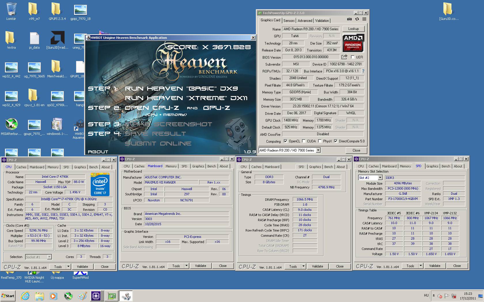Click OPEN CPU-Z in Heaven step 2

(152, 108)
